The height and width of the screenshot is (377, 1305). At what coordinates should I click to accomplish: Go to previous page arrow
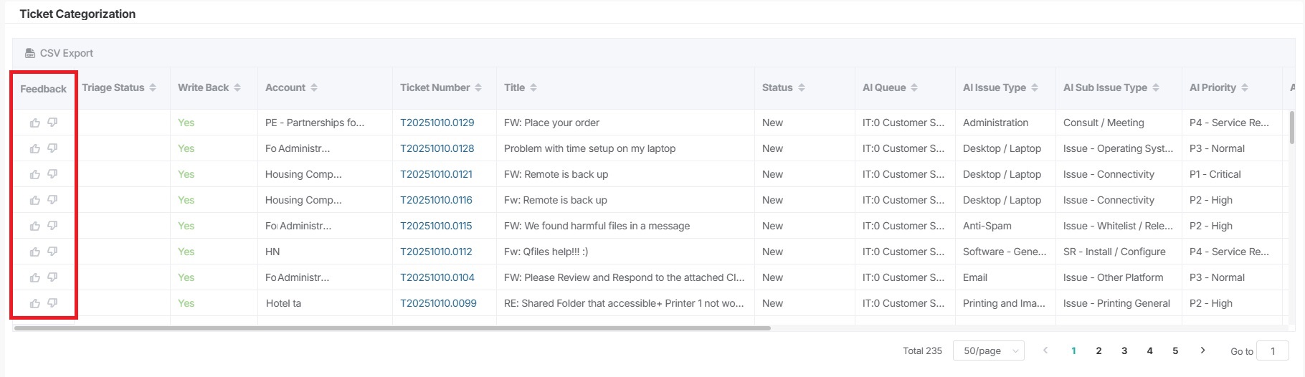click(1045, 350)
